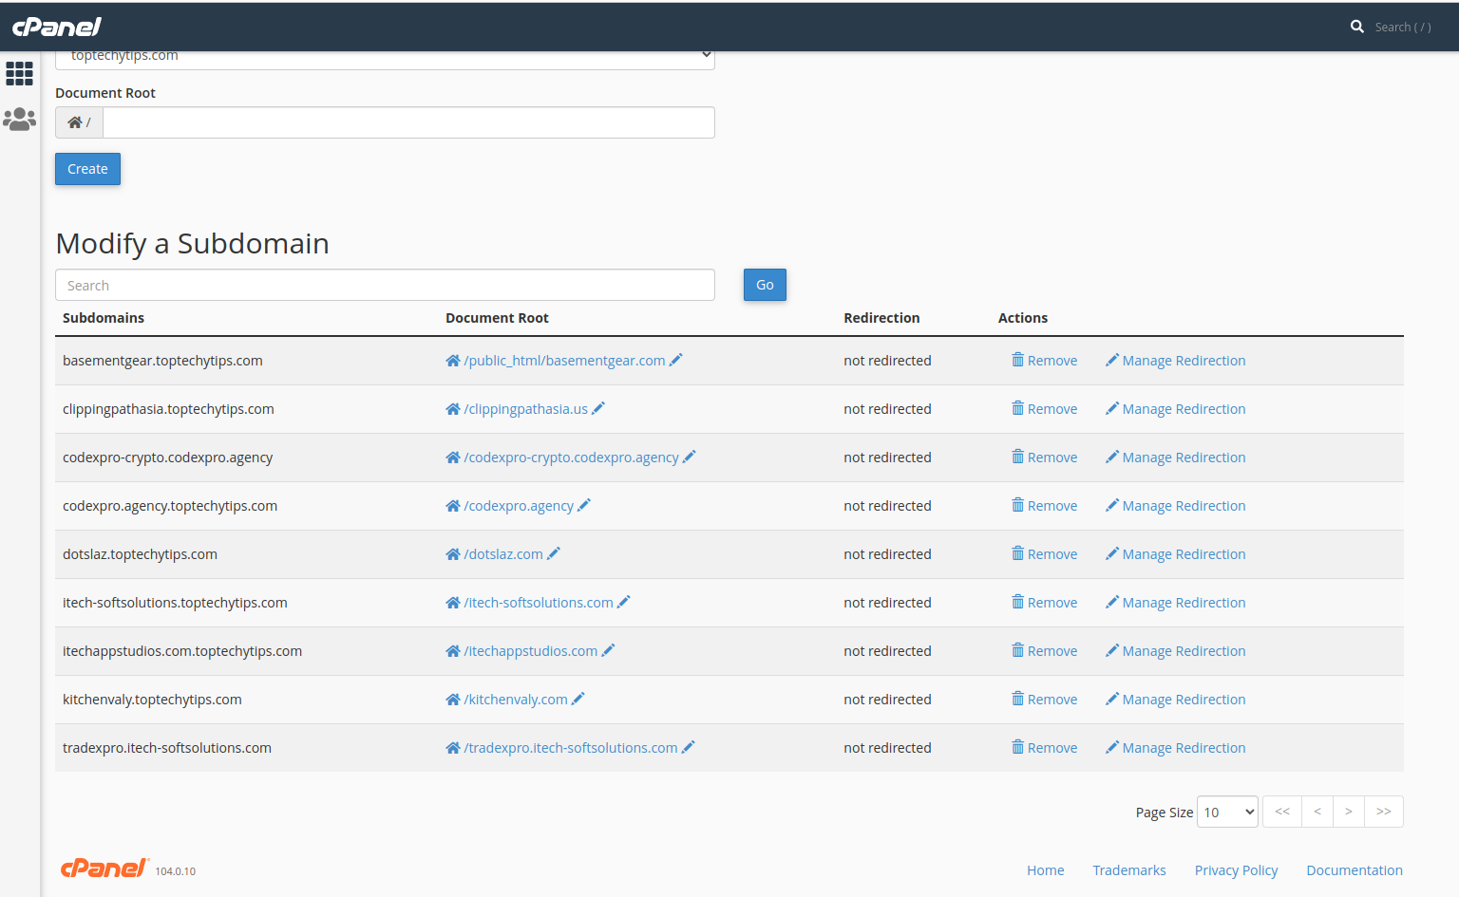Click home icon of /kitchenvaly.com document root
Viewport: 1459px width, 897px height.
453,700
